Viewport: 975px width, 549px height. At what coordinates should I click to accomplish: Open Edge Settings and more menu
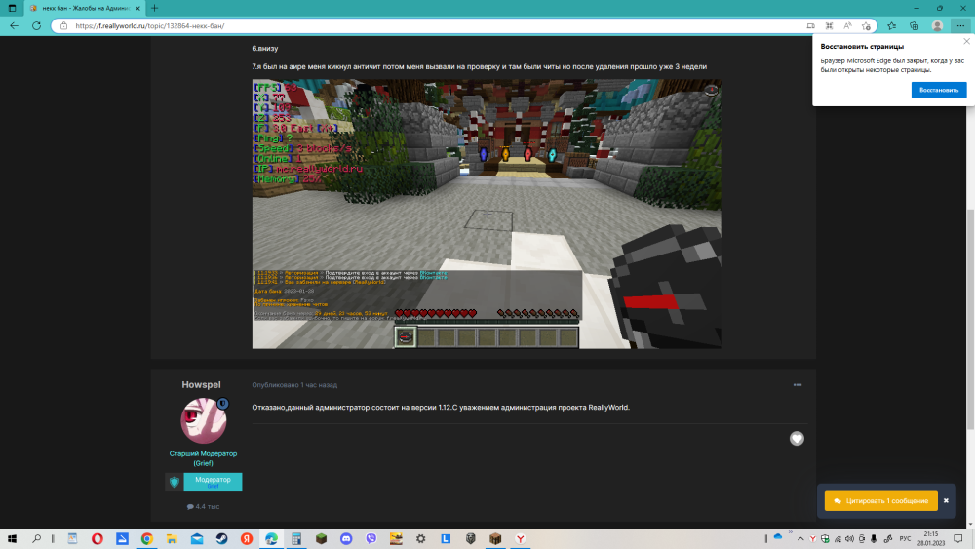pos(960,26)
